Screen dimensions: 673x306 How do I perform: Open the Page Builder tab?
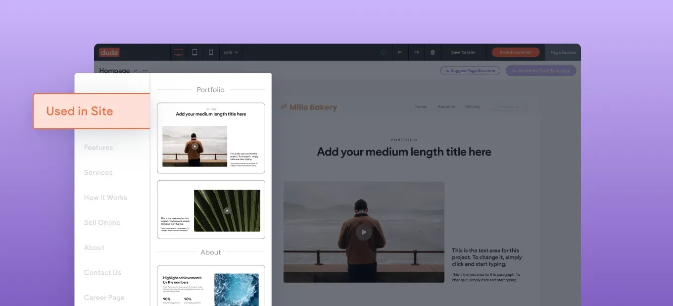[563, 52]
